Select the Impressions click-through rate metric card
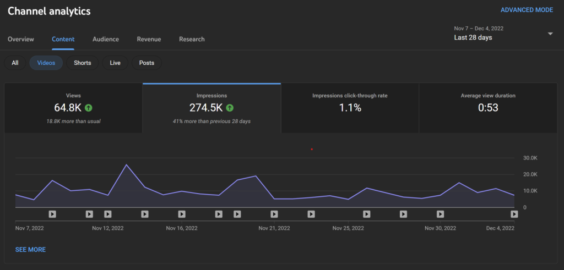This screenshot has width=564, height=270. [x=350, y=108]
